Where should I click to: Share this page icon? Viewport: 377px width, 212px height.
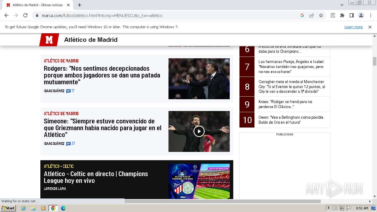pos(312,15)
